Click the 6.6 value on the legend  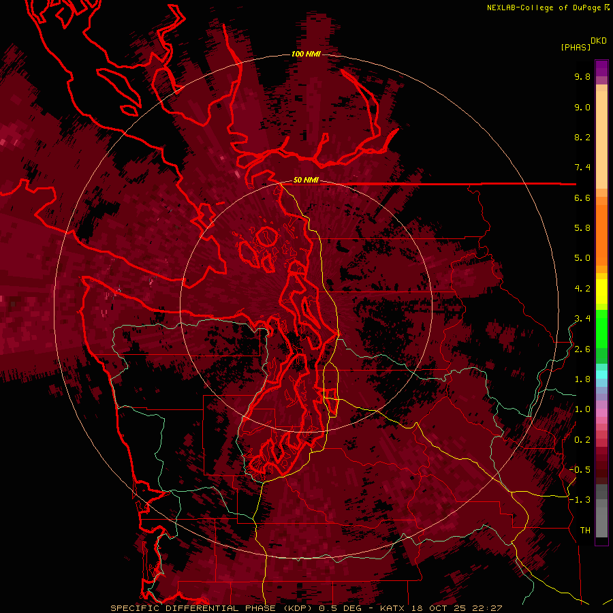coord(582,198)
